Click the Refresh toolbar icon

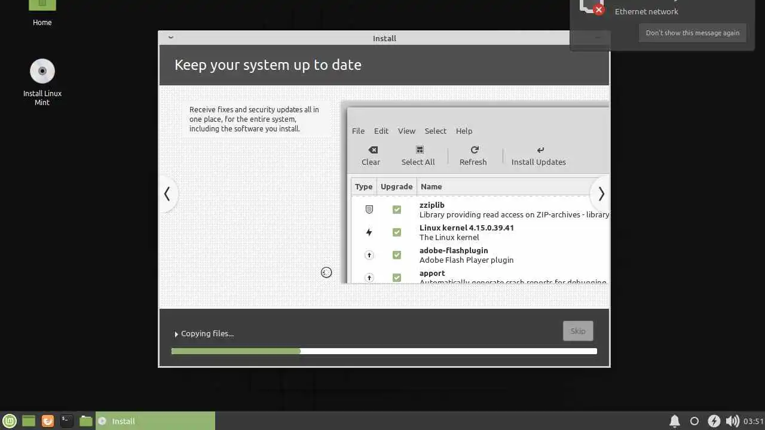[x=475, y=150]
